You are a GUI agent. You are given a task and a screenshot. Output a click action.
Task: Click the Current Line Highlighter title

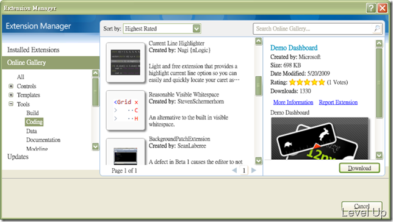pos(176,43)
